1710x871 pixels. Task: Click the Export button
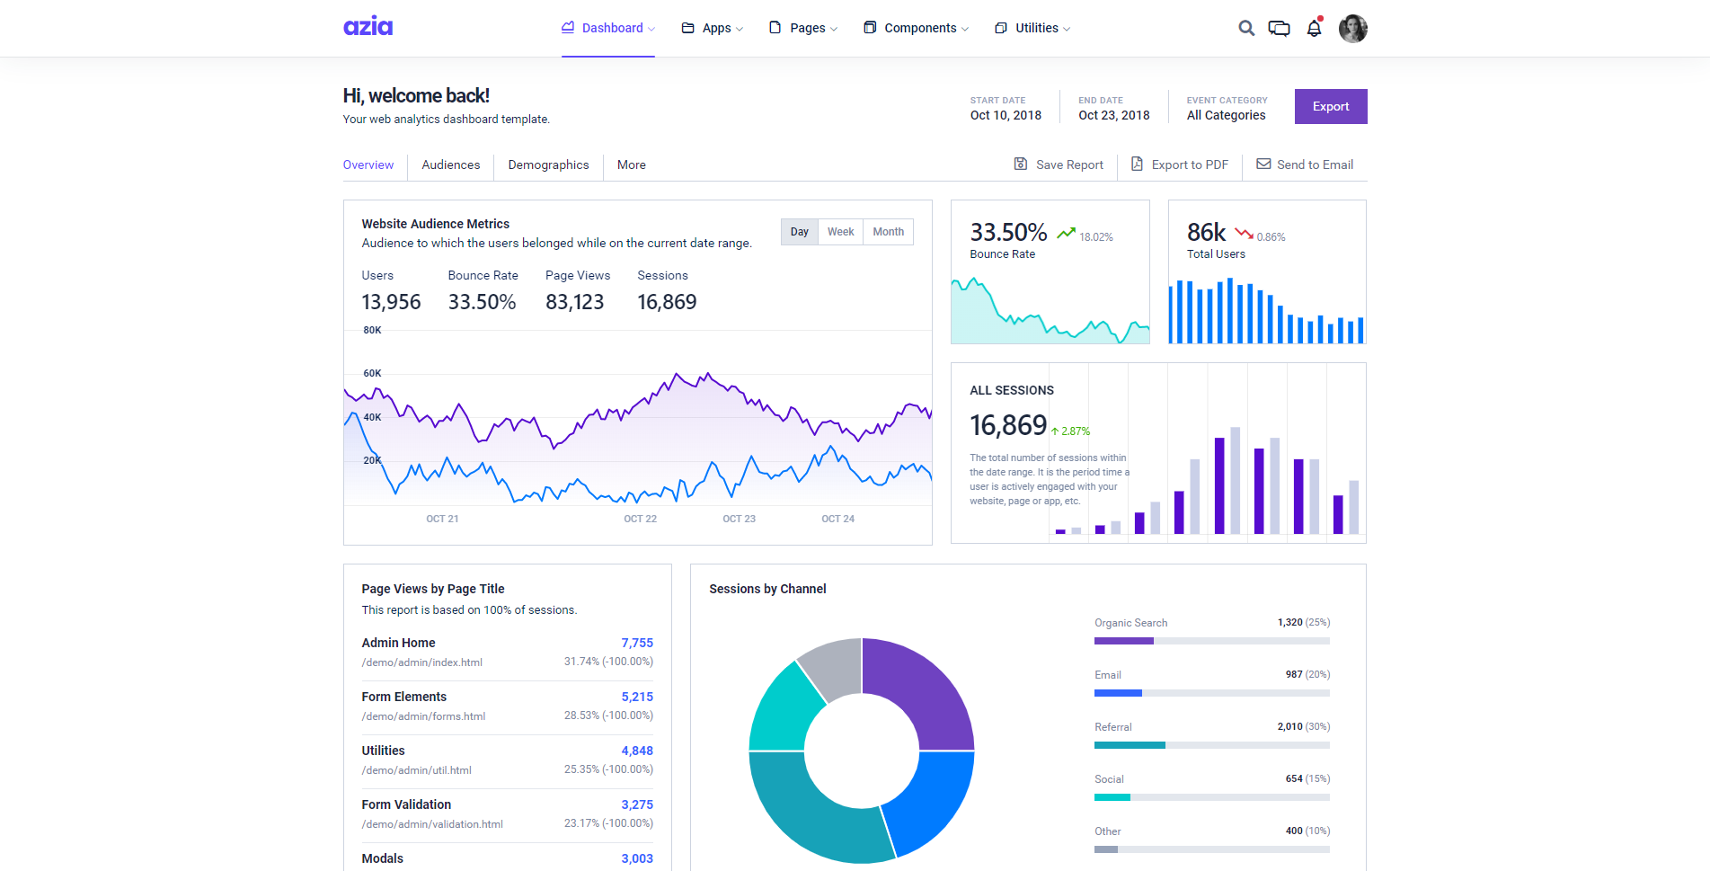coord(1331,106)
